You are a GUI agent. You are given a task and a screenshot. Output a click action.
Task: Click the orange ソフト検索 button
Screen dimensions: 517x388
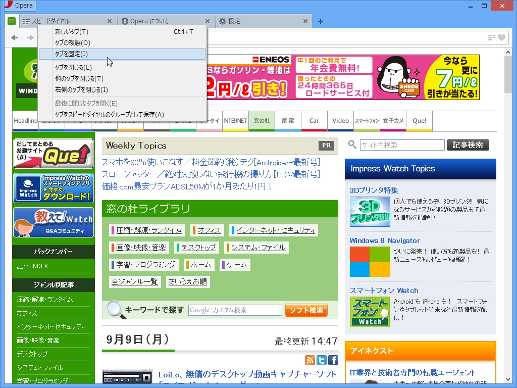click(x=306, y=310)
